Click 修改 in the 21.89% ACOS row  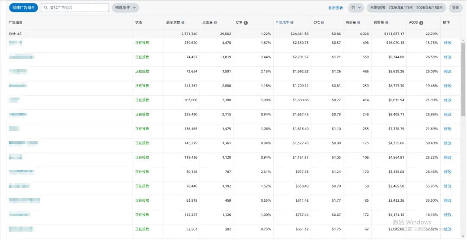click(x=448, y=129)
